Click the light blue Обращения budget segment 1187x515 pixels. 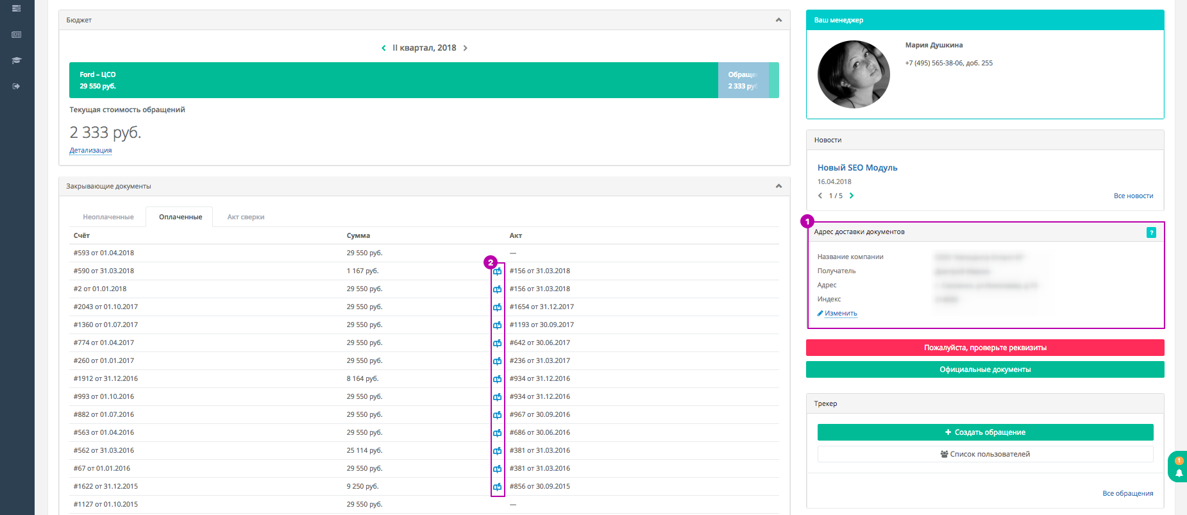coord(743,80)
